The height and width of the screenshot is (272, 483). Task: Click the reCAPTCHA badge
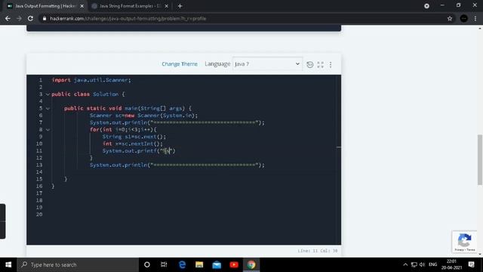tap(465, 242)
